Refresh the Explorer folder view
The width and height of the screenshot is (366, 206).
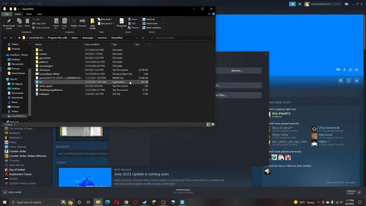click(143, 38)
